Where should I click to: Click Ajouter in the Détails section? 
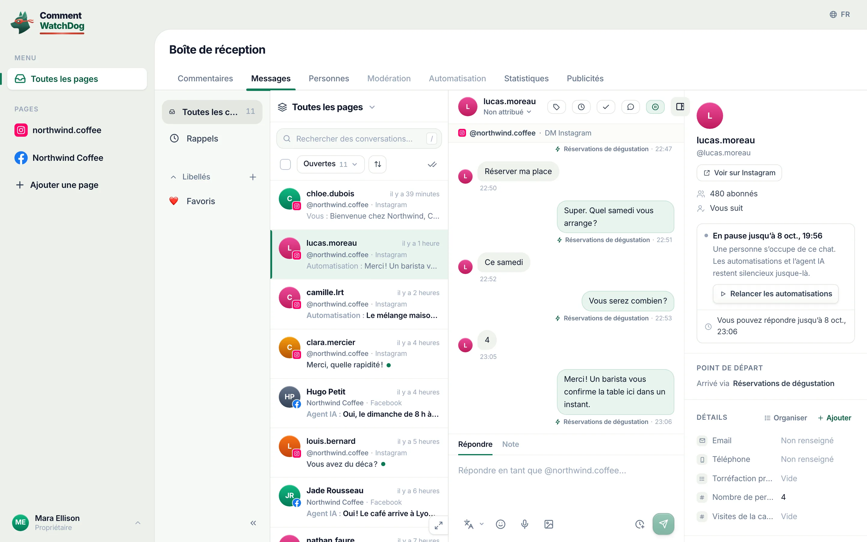coord(834,418)
